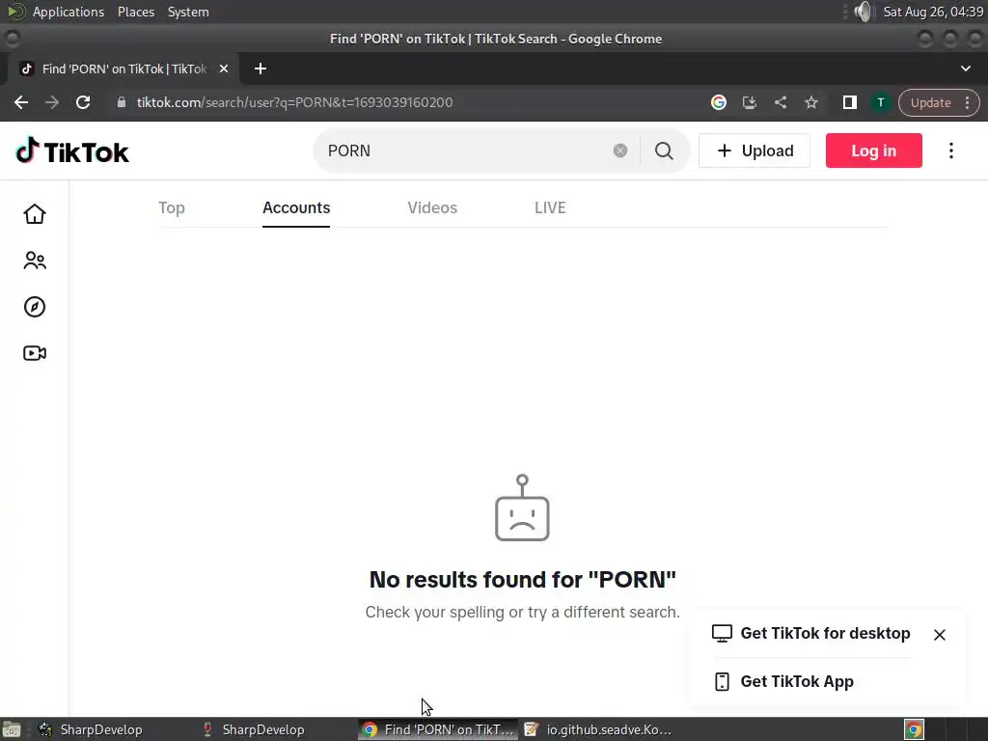Close the TikTok search tab
The image size is (988, 741).
[224, 69]
